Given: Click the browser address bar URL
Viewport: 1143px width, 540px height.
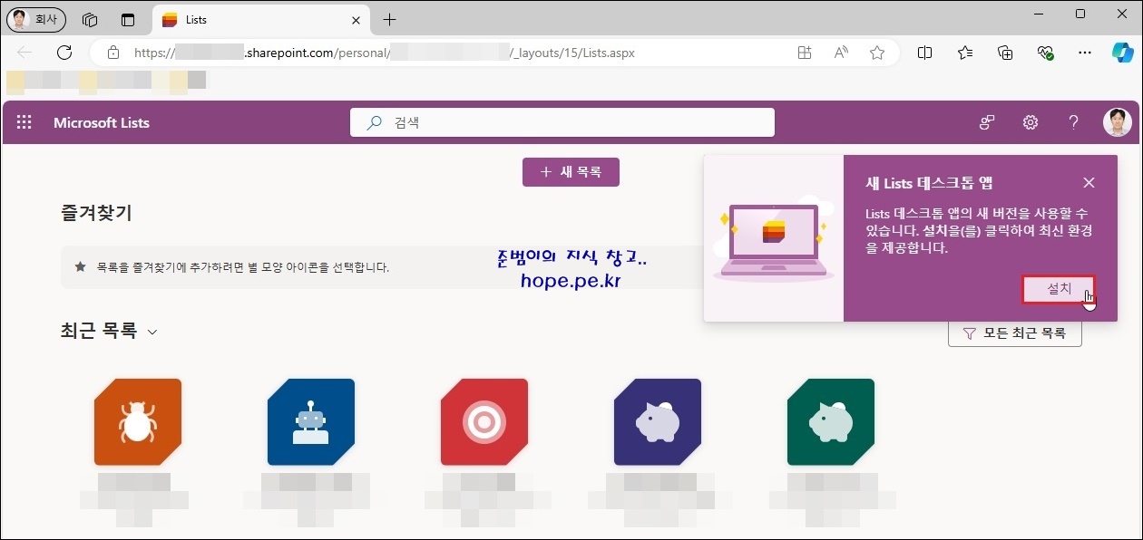Looking at the screenshot, I should tap(385, 53).
